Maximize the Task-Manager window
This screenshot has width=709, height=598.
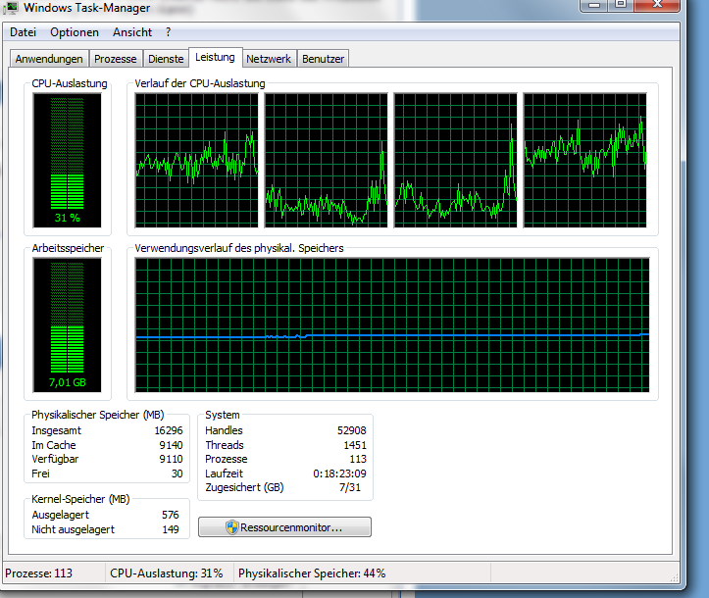coord(621,5)
